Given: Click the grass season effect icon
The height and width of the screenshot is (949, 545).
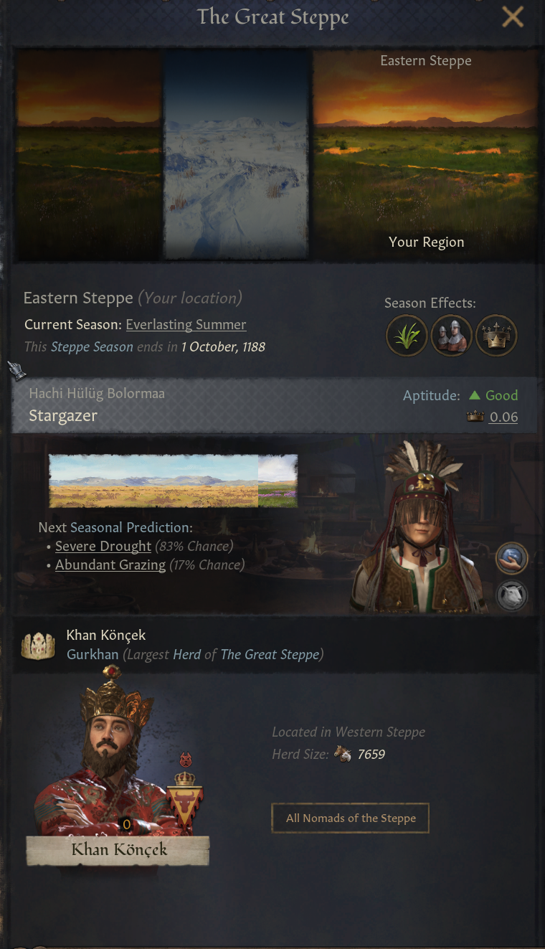Looking at the screenshot, I should [x=407, y=336].
